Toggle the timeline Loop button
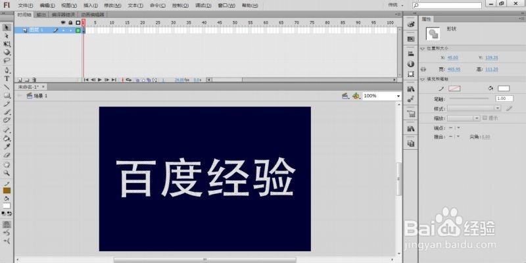This screenshot has width=526, height=263. click(128, 80)
